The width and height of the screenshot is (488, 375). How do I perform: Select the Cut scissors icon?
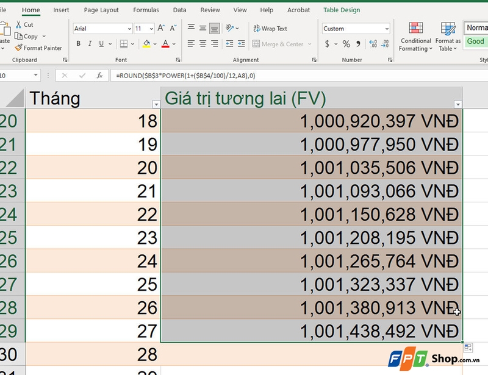point(20,24)
